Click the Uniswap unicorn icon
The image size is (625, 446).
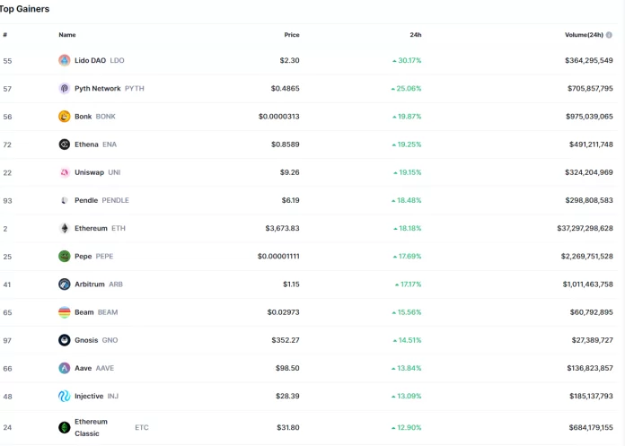coord(65,172)
